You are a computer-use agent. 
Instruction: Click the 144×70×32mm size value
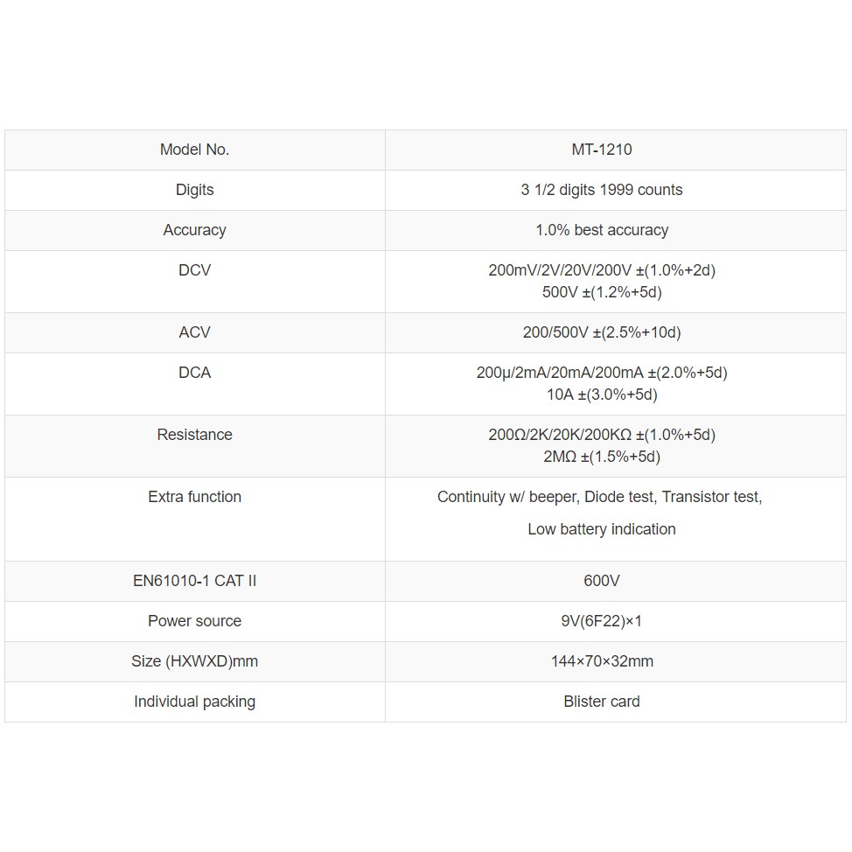pyautogui.click(x=602, y=661)
